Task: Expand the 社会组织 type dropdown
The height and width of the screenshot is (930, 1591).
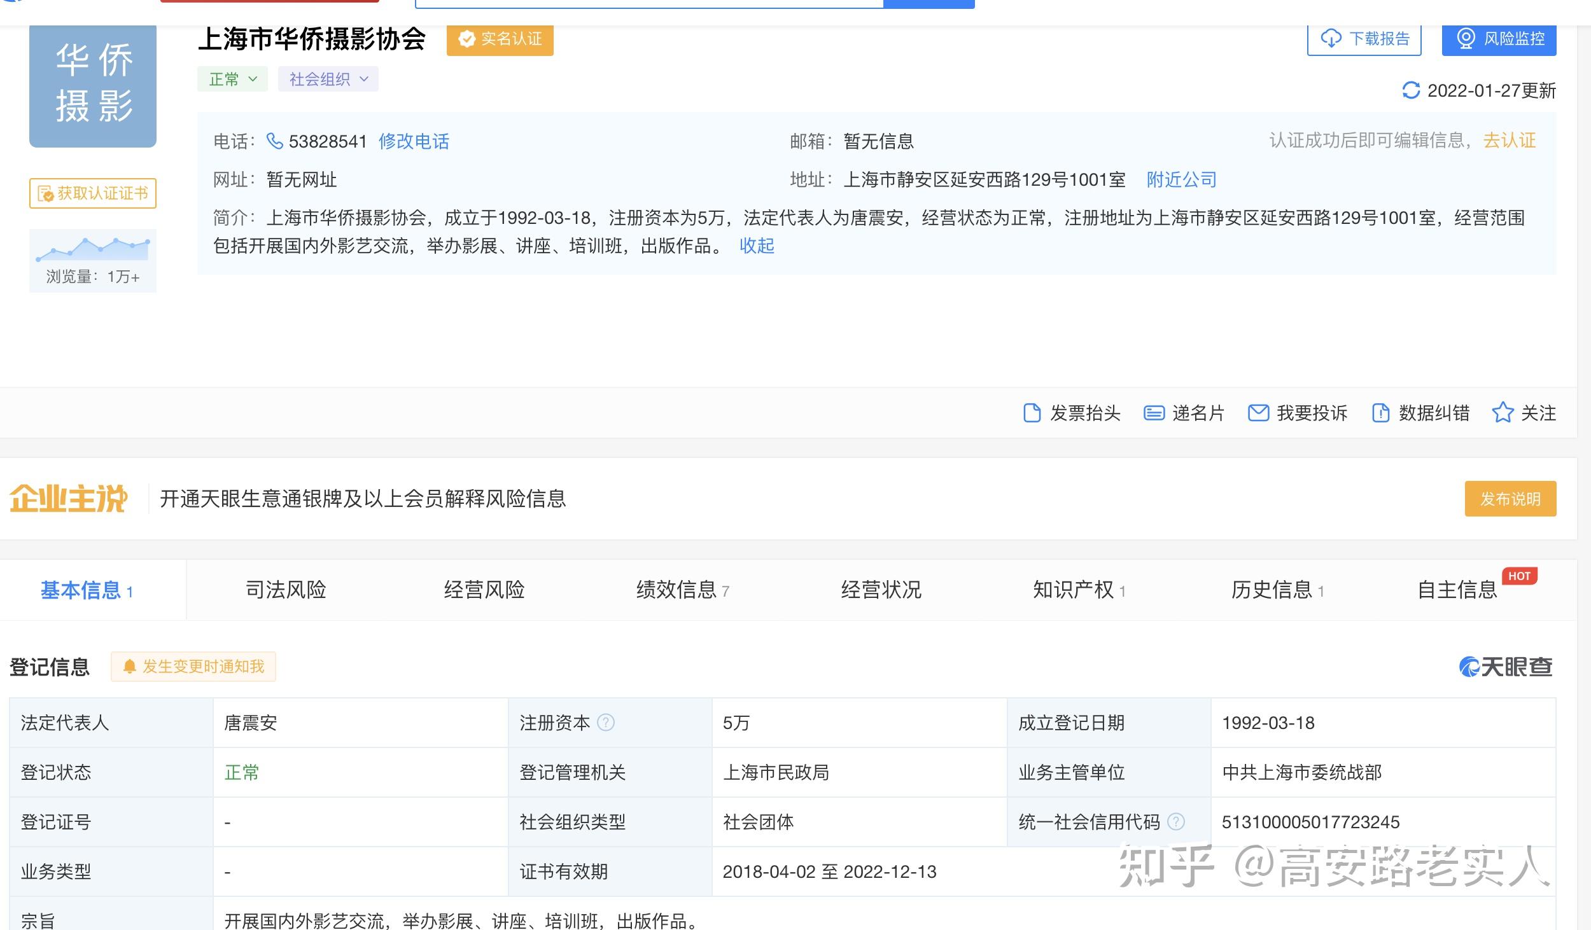Action: point(328,79)
